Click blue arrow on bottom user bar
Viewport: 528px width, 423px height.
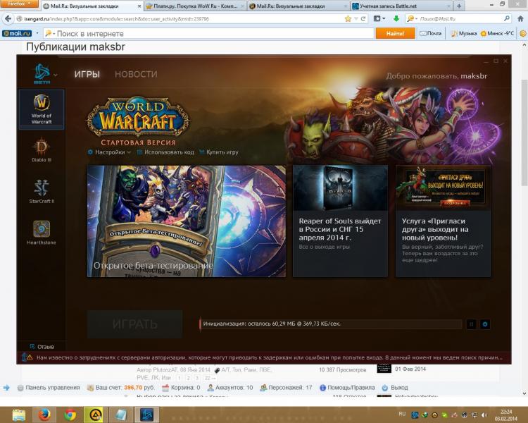(6, 388)
